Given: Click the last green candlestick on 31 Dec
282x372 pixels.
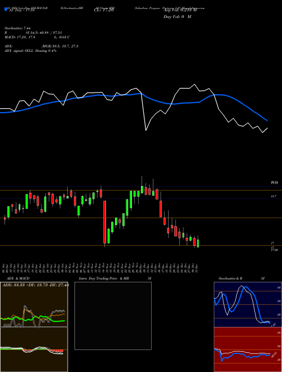Looking at the screenshot, I should [x=198, y=243].
